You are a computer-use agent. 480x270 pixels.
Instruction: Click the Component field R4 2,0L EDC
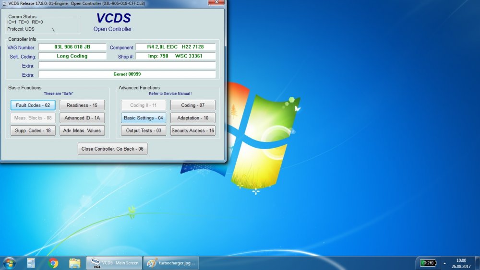(176, 47)
